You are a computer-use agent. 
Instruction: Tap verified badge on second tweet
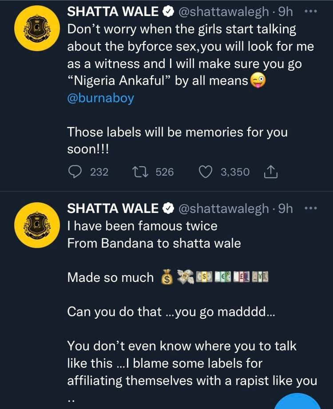coord(168,209)
